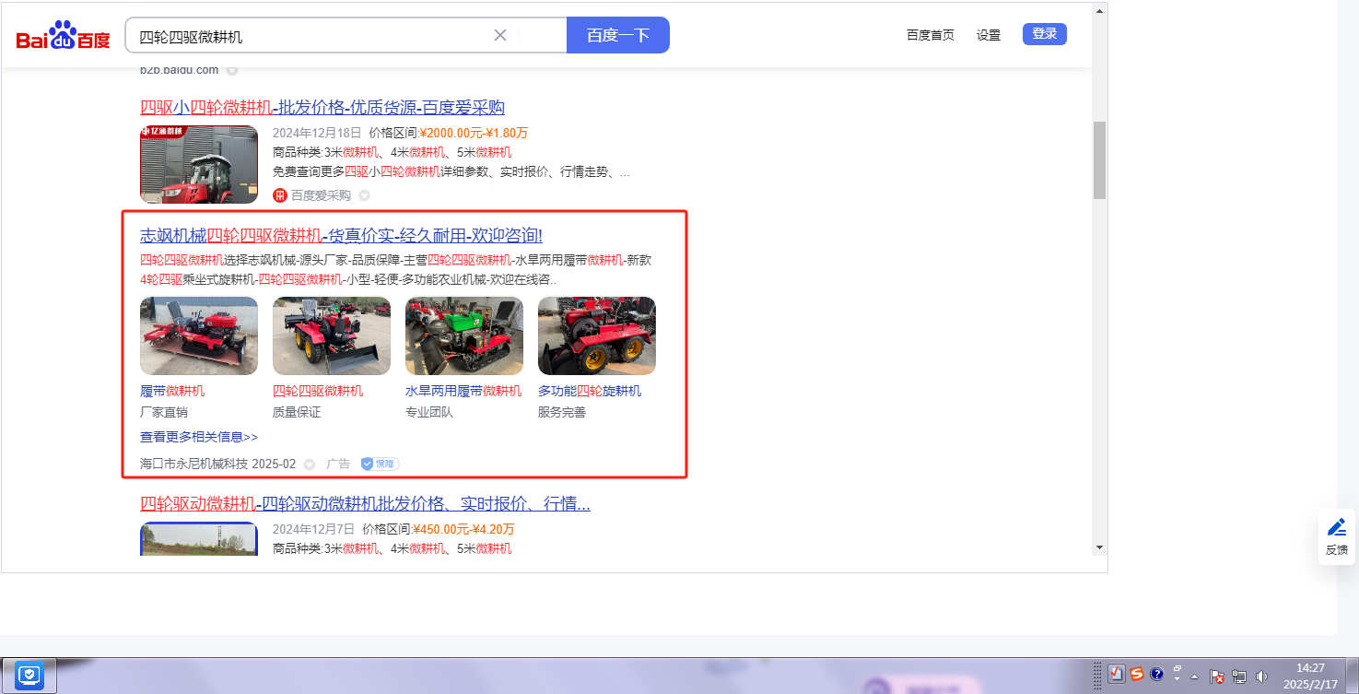This screenshot has width=1359, height=694.
Task: Show hidden tray icons with up arrow
Action: [1195, 675]
